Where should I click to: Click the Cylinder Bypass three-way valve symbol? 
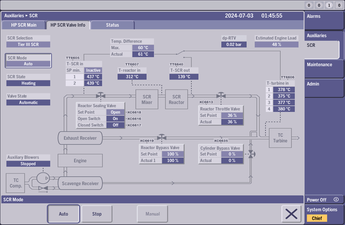[x=251, y=154]
